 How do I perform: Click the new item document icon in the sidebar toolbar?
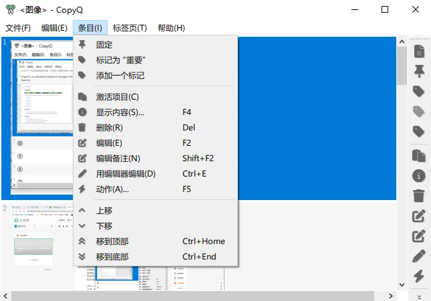click(x=419, y=52)
